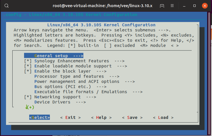Expand Enable the block layer arrow
This screenshot has height=136, width=212.
[x=101, y=71]
